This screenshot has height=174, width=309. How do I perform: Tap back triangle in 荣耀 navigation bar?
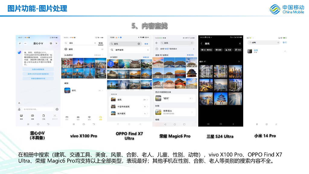pyautogui.click(x=165, y=124)
